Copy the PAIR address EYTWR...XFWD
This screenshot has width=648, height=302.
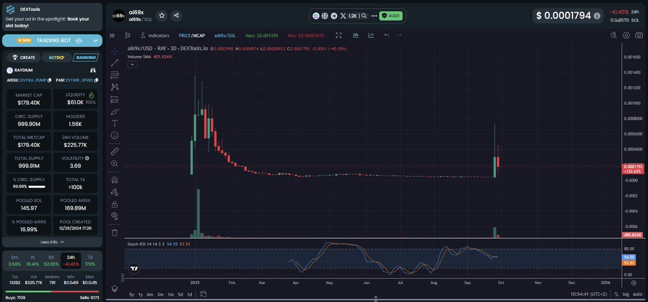click(x=96, y=80)
